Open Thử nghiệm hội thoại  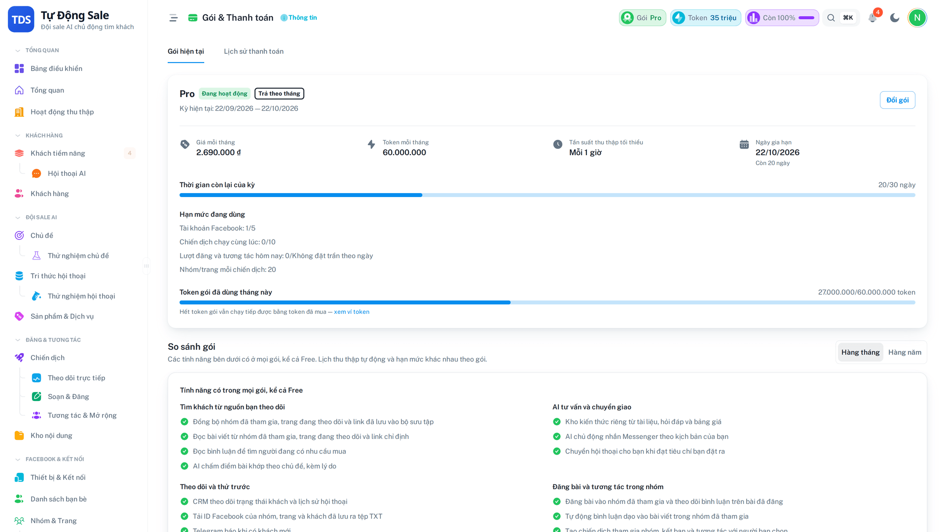(81, 296)
